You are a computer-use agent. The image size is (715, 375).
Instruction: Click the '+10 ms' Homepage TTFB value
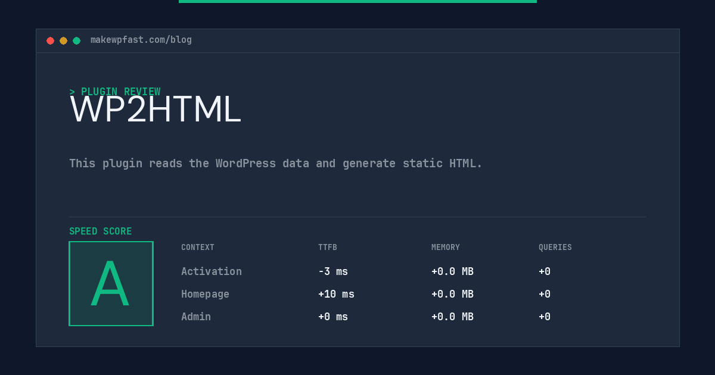point(336,294)
